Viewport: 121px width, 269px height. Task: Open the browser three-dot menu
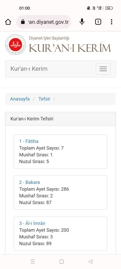pos(112,22)
